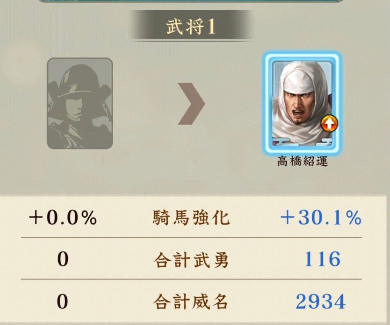Image resolution: width=390 pixels, height=325 pixels.
Task: Click the 2934 total renown value
Action: [x=321, y=301]
